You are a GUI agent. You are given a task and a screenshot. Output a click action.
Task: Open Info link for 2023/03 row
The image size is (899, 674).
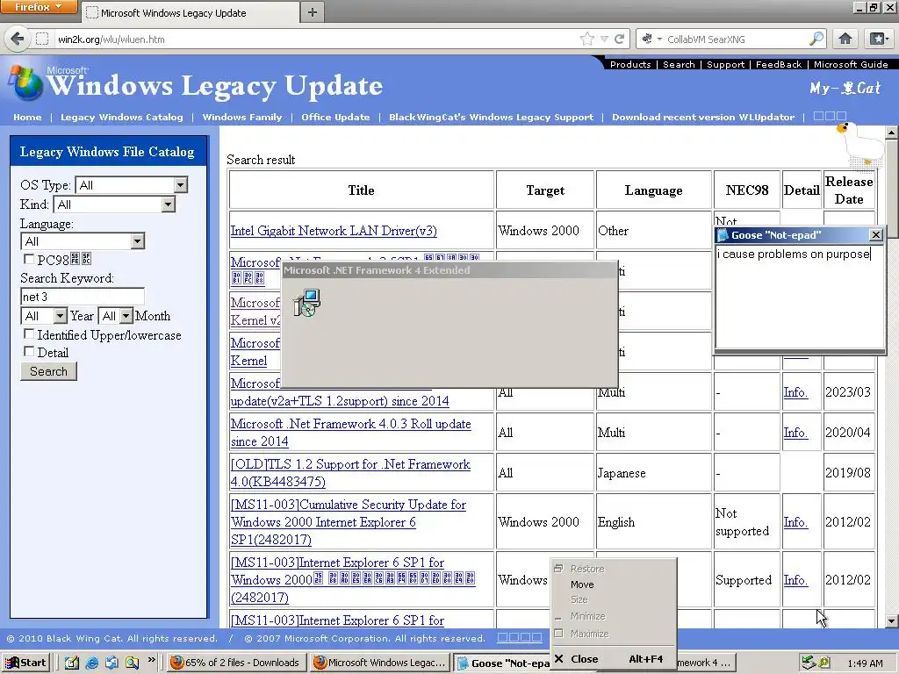(795, 392)
